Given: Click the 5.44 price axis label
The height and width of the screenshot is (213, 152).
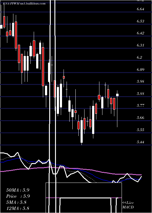Looking at the screenshot, I should tap(140, 142).
